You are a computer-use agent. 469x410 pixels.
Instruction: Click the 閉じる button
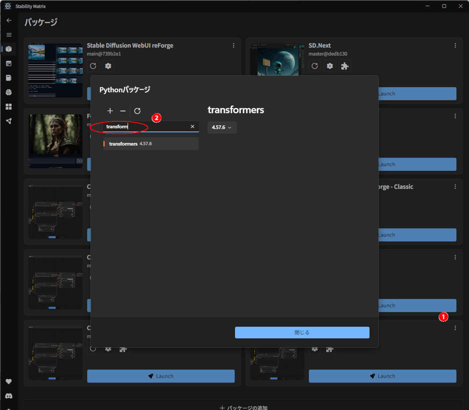pyautogui.click(x=302, y=332)
